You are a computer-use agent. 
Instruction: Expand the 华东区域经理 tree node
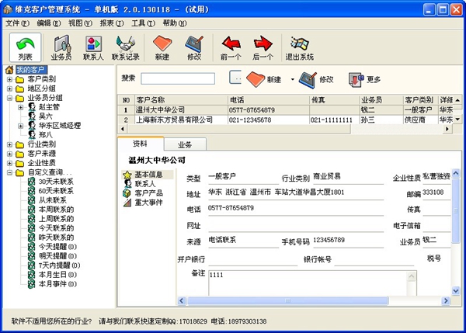point(20,126)
